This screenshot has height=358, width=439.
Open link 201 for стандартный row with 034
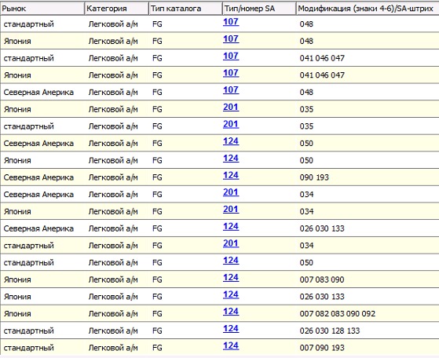point(231,243)
